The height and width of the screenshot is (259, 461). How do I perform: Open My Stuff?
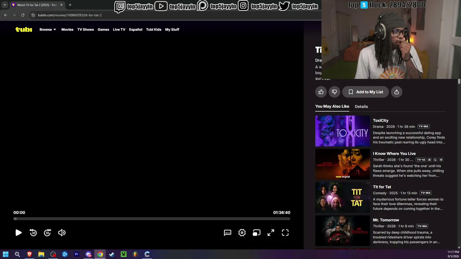pos(172,29)
